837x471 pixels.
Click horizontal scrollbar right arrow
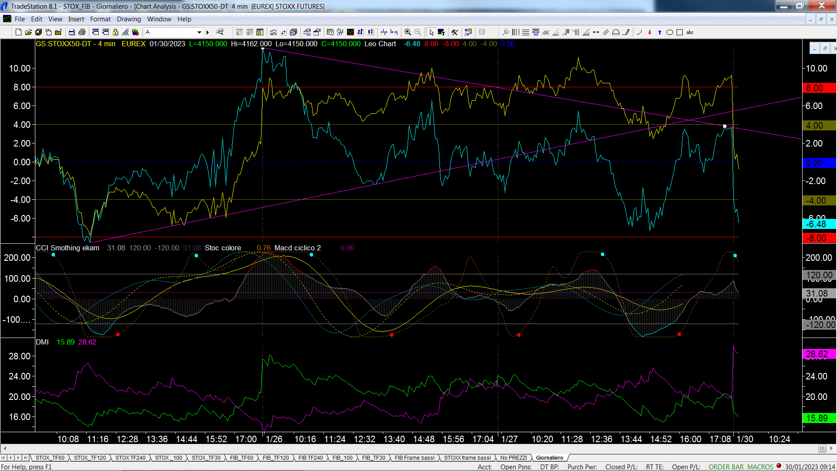click(832, 448)
